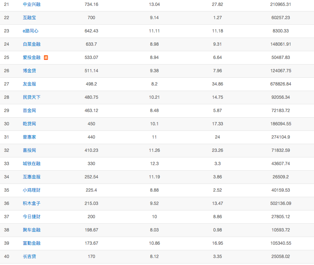The height and width of the screenshot is (265, 314).
Task: Open the 友金服 platform link
Action: click(30, 84)
